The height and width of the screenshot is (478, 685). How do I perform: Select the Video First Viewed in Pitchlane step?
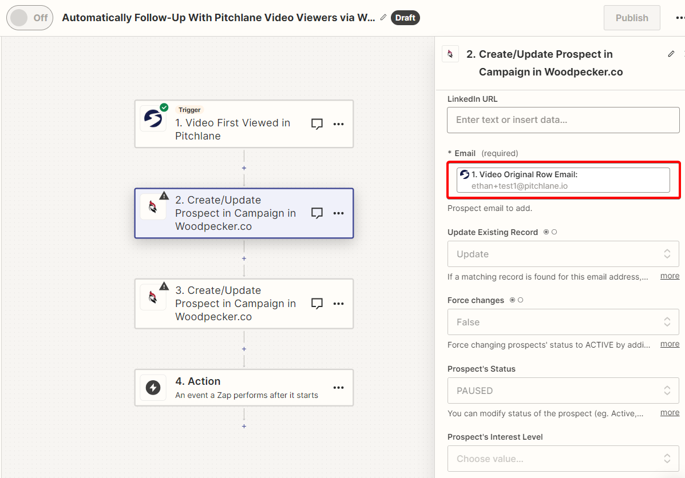(244, 124)
